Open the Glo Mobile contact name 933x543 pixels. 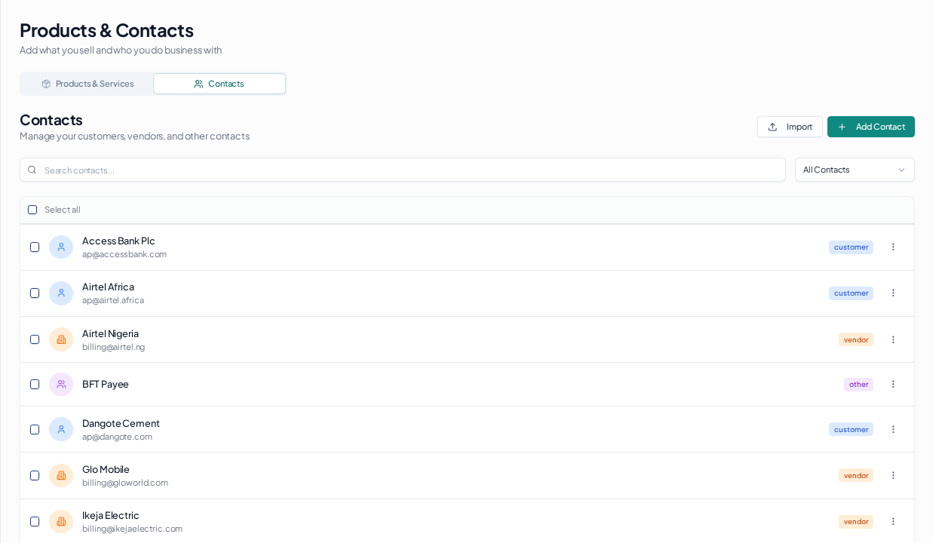tap(106, 469)
